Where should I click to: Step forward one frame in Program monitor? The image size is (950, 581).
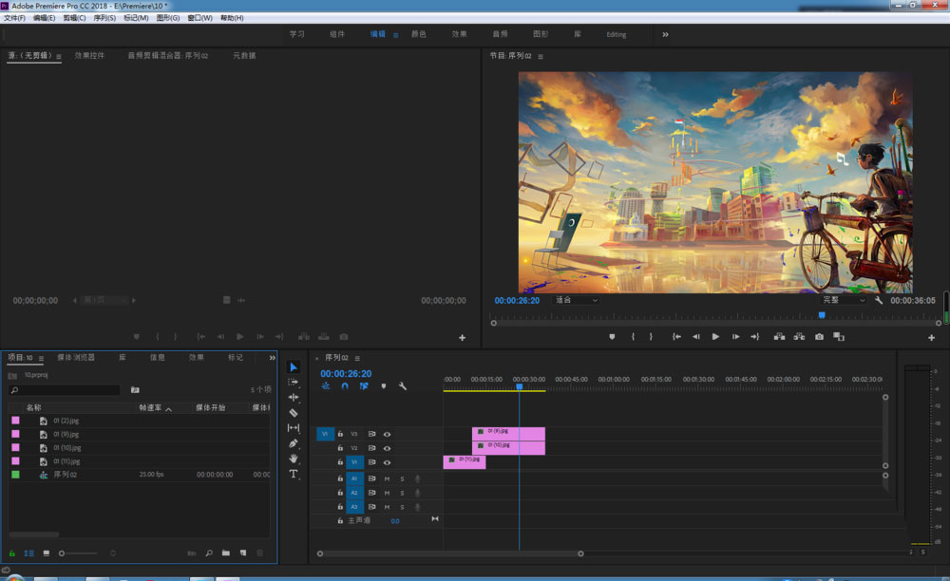click(735, 336)
